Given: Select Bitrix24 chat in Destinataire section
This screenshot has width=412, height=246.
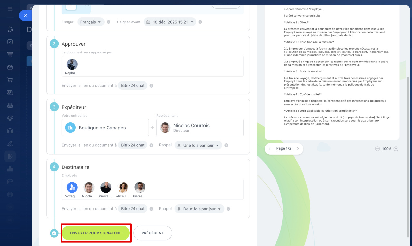Looking at the screenshot, I should point(133,209).
